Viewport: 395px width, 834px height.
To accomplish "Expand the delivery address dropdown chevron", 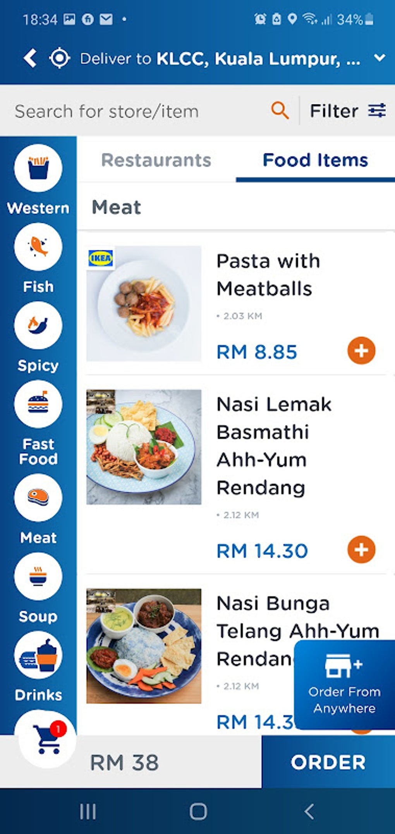I will pos(380,58).
